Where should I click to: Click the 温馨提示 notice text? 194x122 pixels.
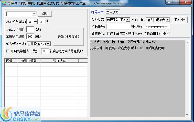(x=131, y=33)
